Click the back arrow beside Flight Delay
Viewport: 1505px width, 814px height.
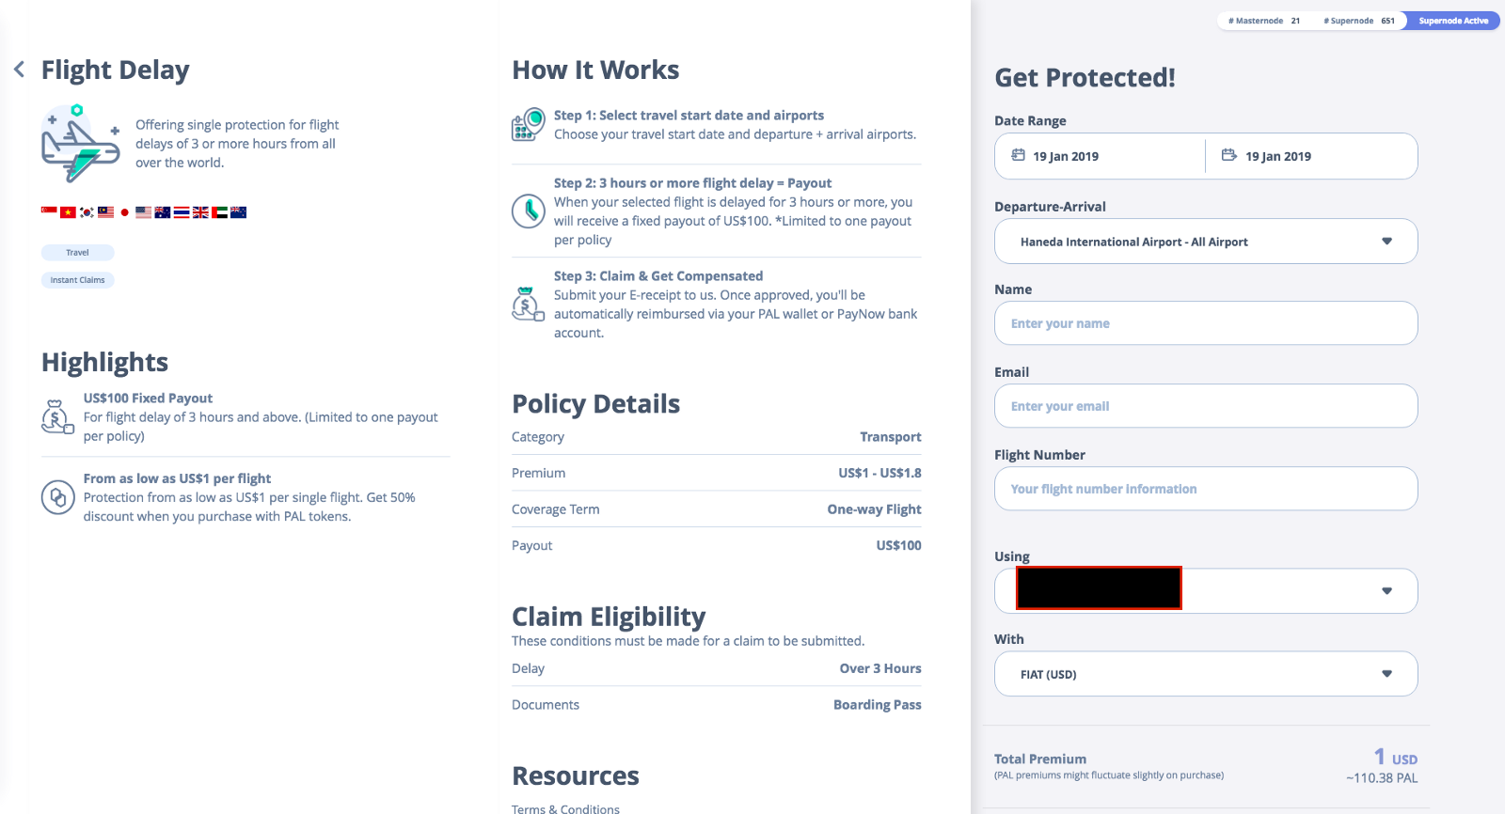(19, 70)
